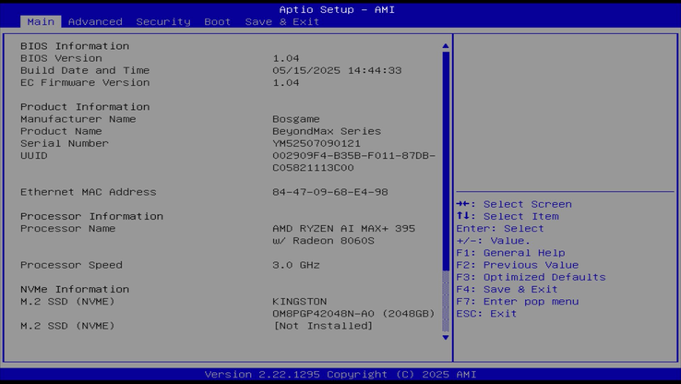Select the Serial Number label
Screen dimensions: 681x384
(65, 143)
